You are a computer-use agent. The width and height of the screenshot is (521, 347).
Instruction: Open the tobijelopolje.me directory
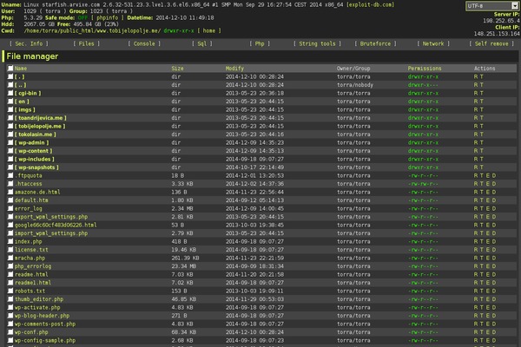coord(40,126)
